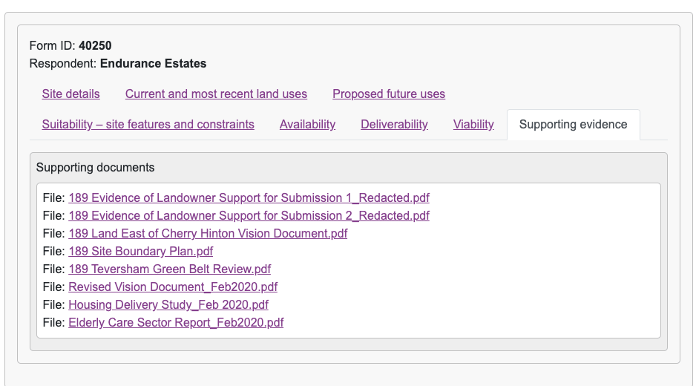
Task: Click the Form ID number 40250
Action: point(95,46)
